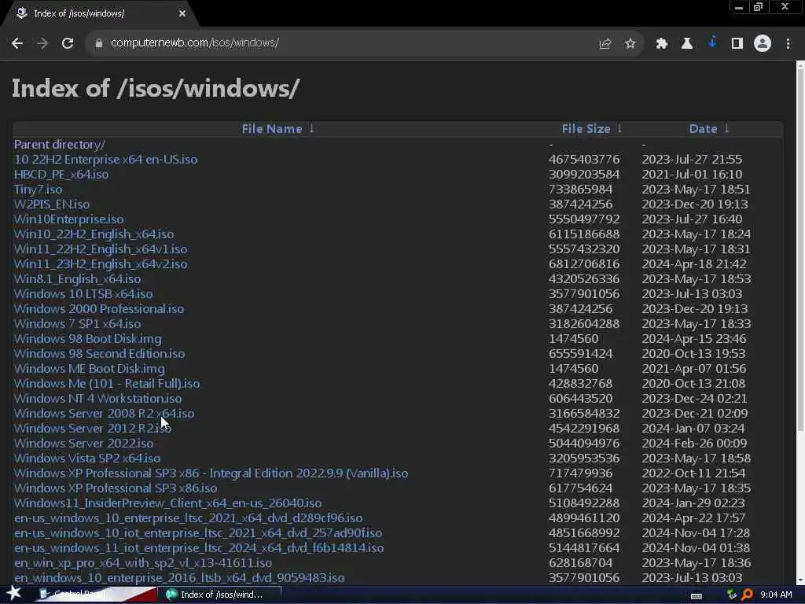Open the Tiny7.iso link

[38, 190]
